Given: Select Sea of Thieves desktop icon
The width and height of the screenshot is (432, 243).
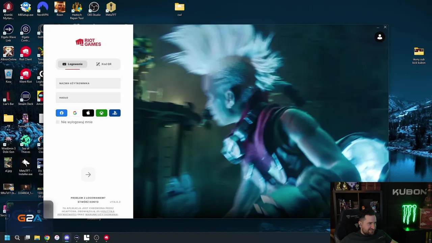Looking at the screenshot, I should pos(26,144).
